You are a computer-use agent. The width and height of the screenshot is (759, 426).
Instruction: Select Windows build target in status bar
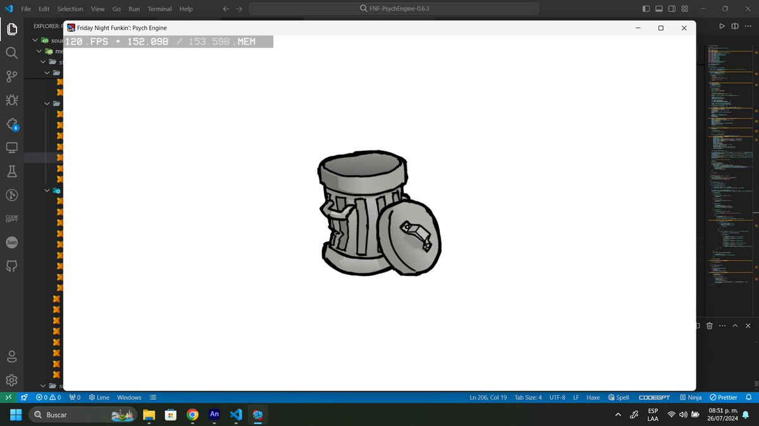[x=130, y=398]
